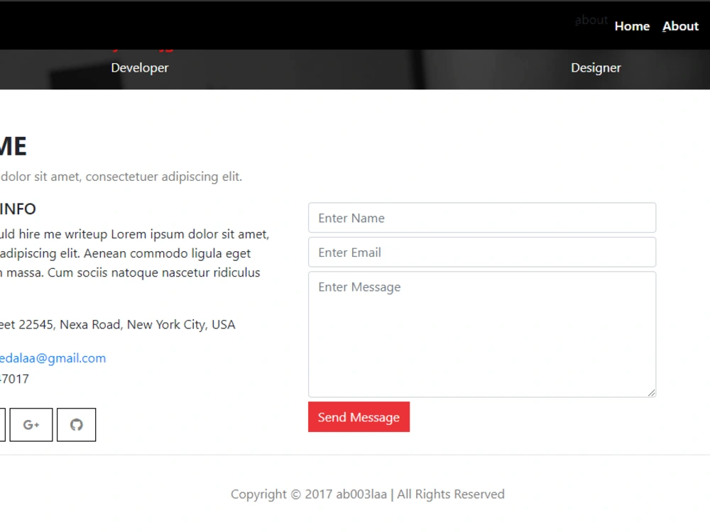Click inside the Enter Message textarea
The width and height of the screenshot is (710, 532).
click(482, 334)
